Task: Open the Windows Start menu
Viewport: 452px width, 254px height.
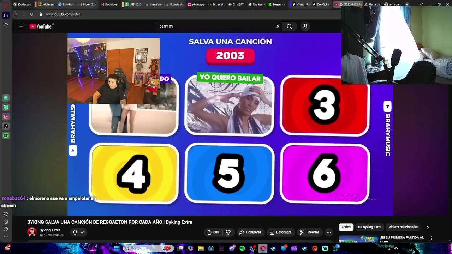Action: pos(117,248)
